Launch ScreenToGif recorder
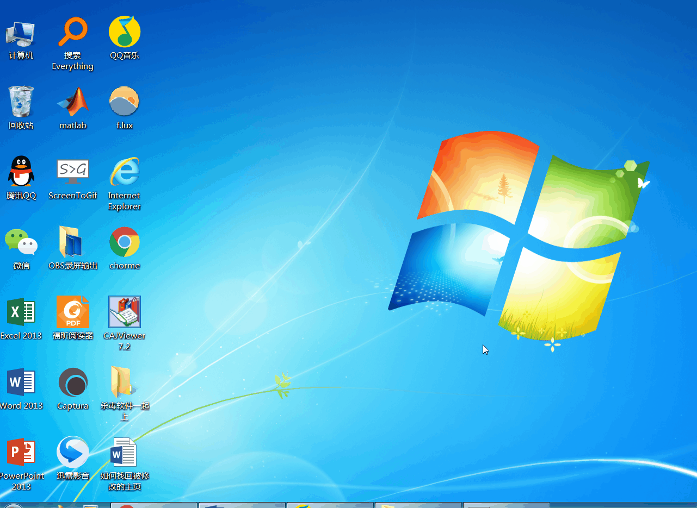 tap(73, 171)
